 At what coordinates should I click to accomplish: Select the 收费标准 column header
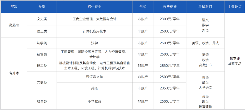coord(170,7)
